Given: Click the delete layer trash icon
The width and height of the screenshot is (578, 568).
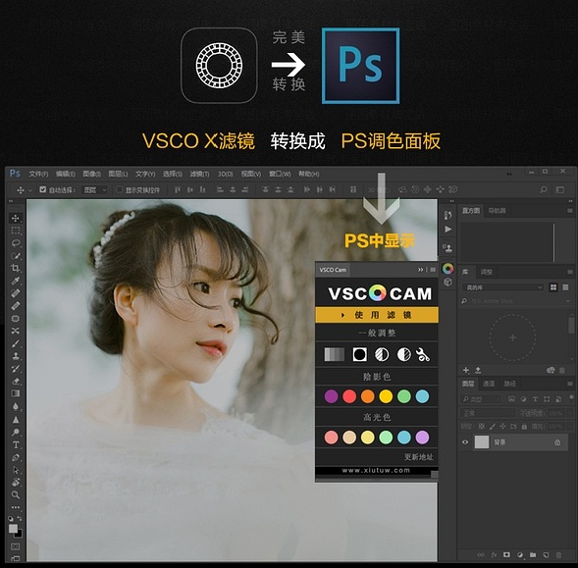Looking at the screenshot, I should pos(558,554).
